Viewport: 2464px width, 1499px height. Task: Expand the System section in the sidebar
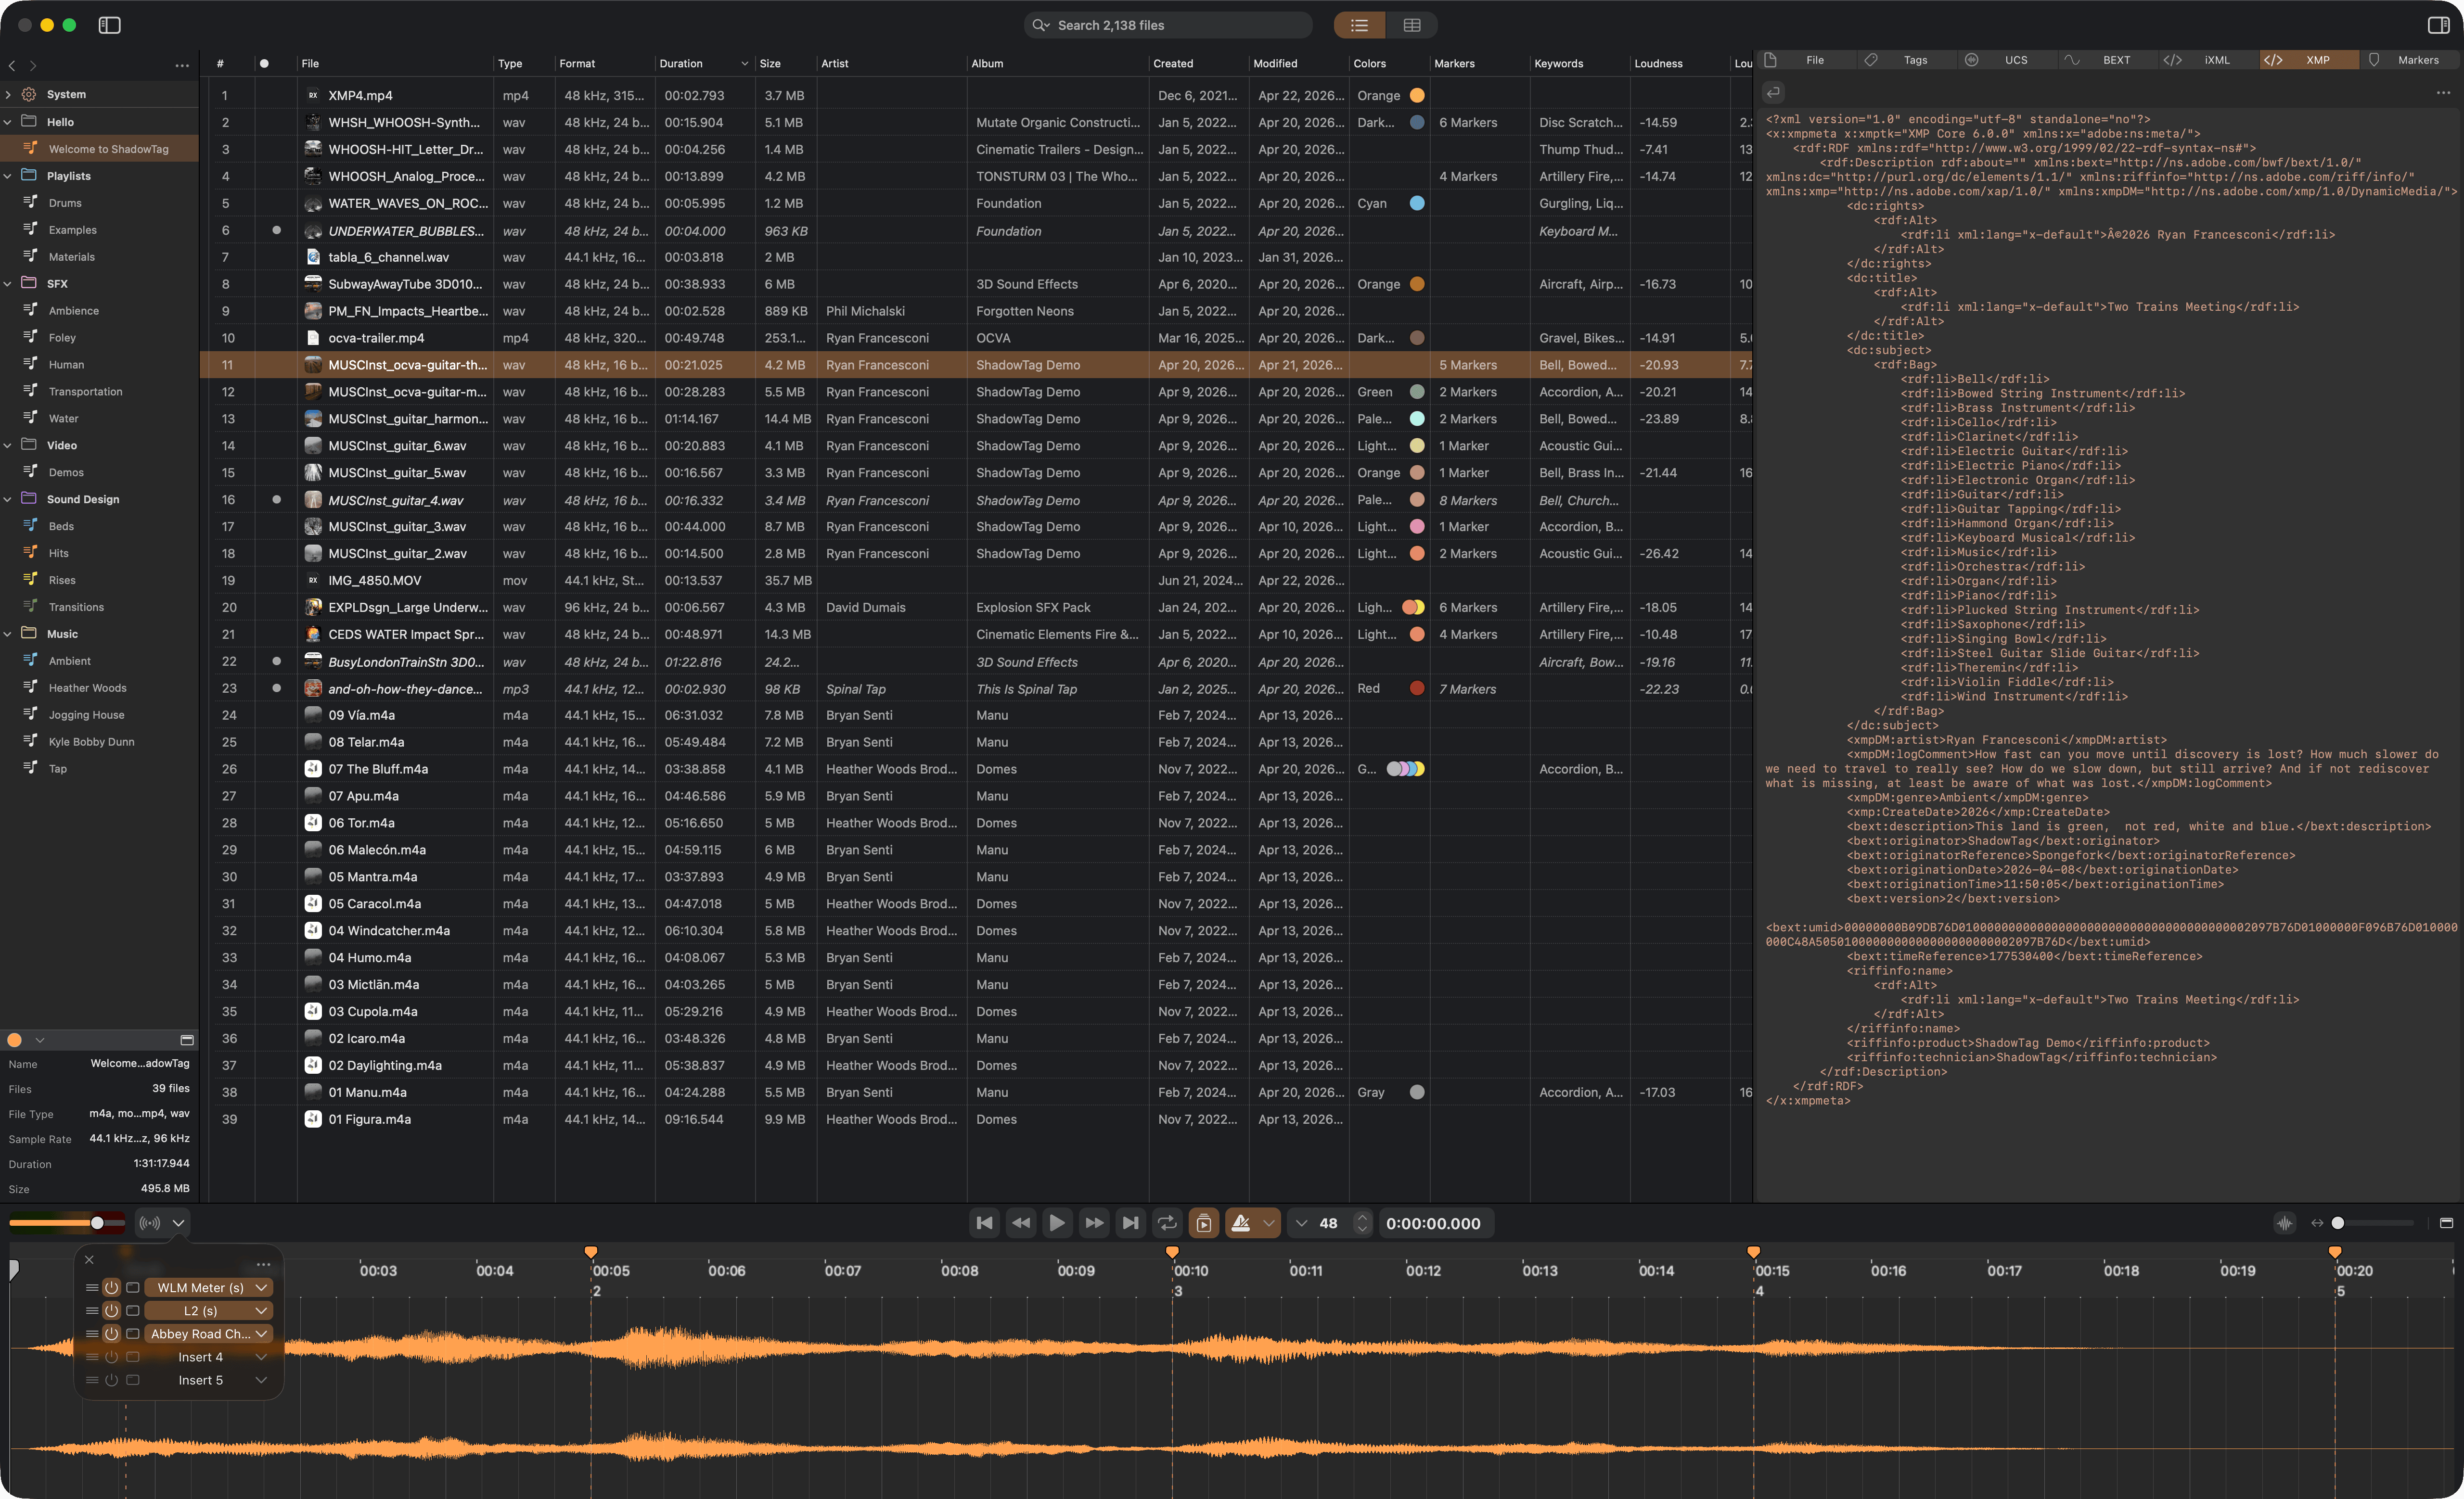(x=8, y=95)
